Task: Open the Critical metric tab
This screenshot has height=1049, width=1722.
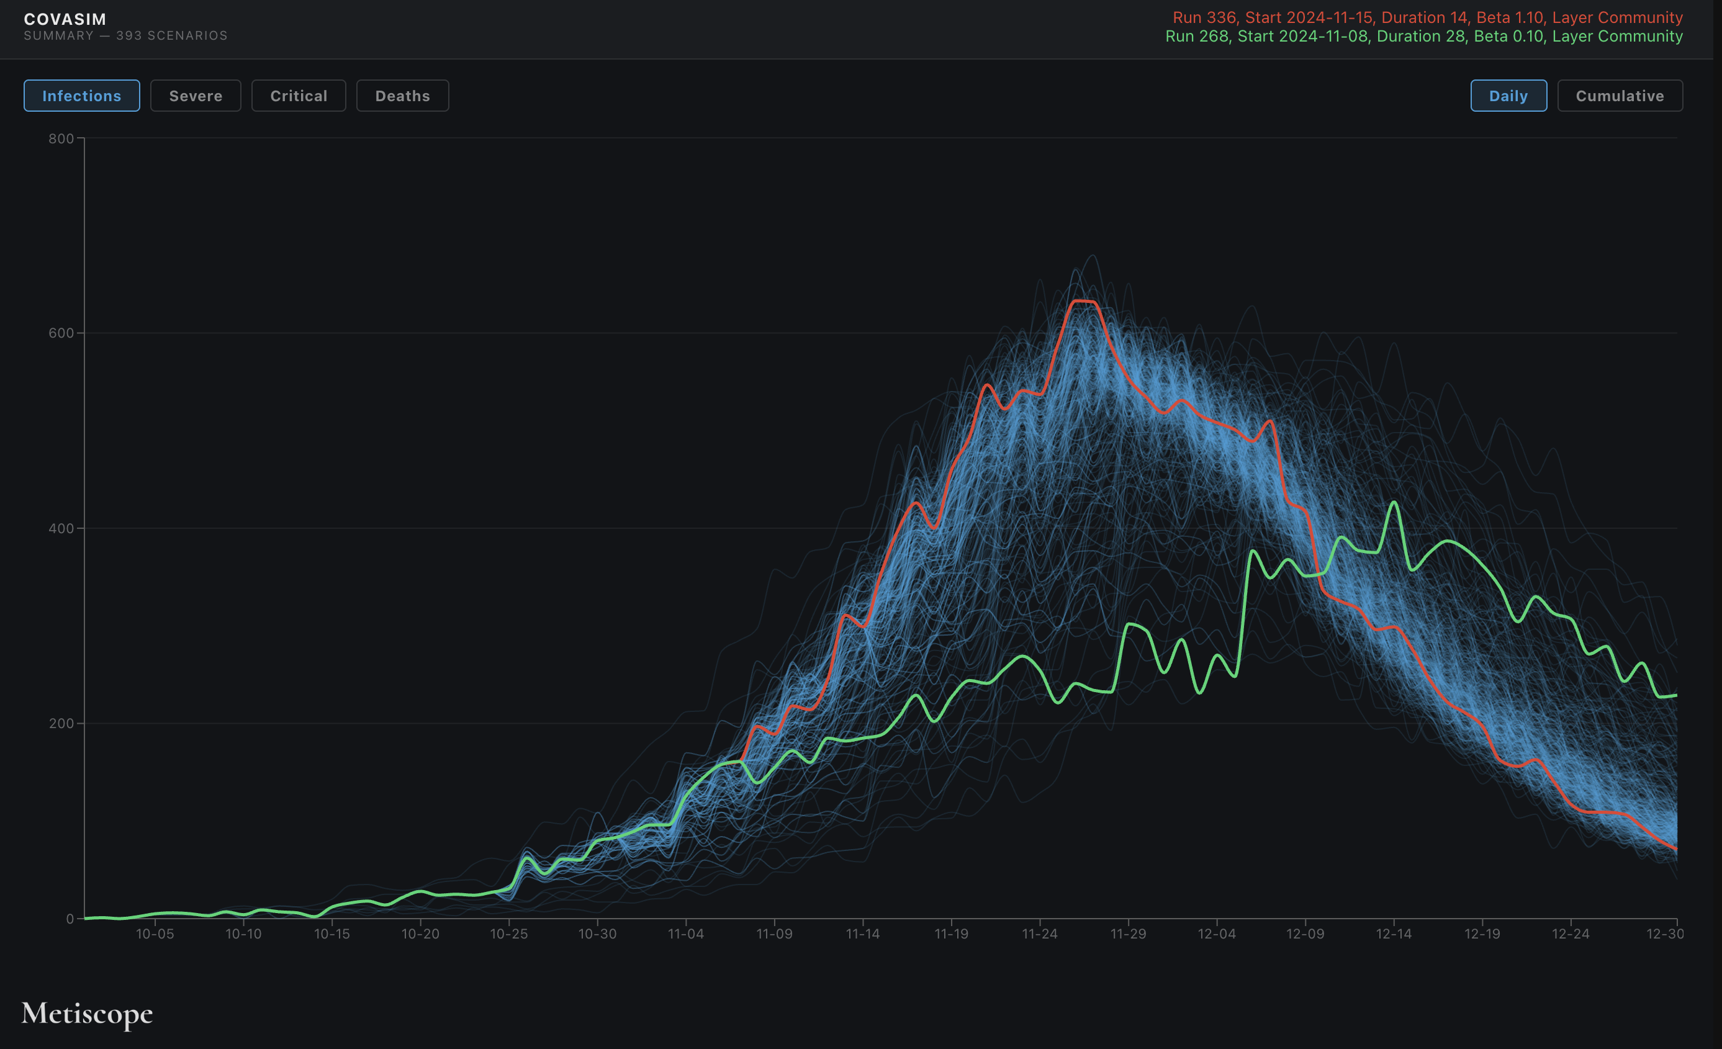Action: click(x=299, y=96)
